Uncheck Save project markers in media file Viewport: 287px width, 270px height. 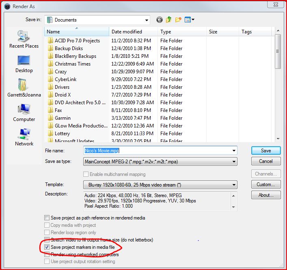(47, 247)
